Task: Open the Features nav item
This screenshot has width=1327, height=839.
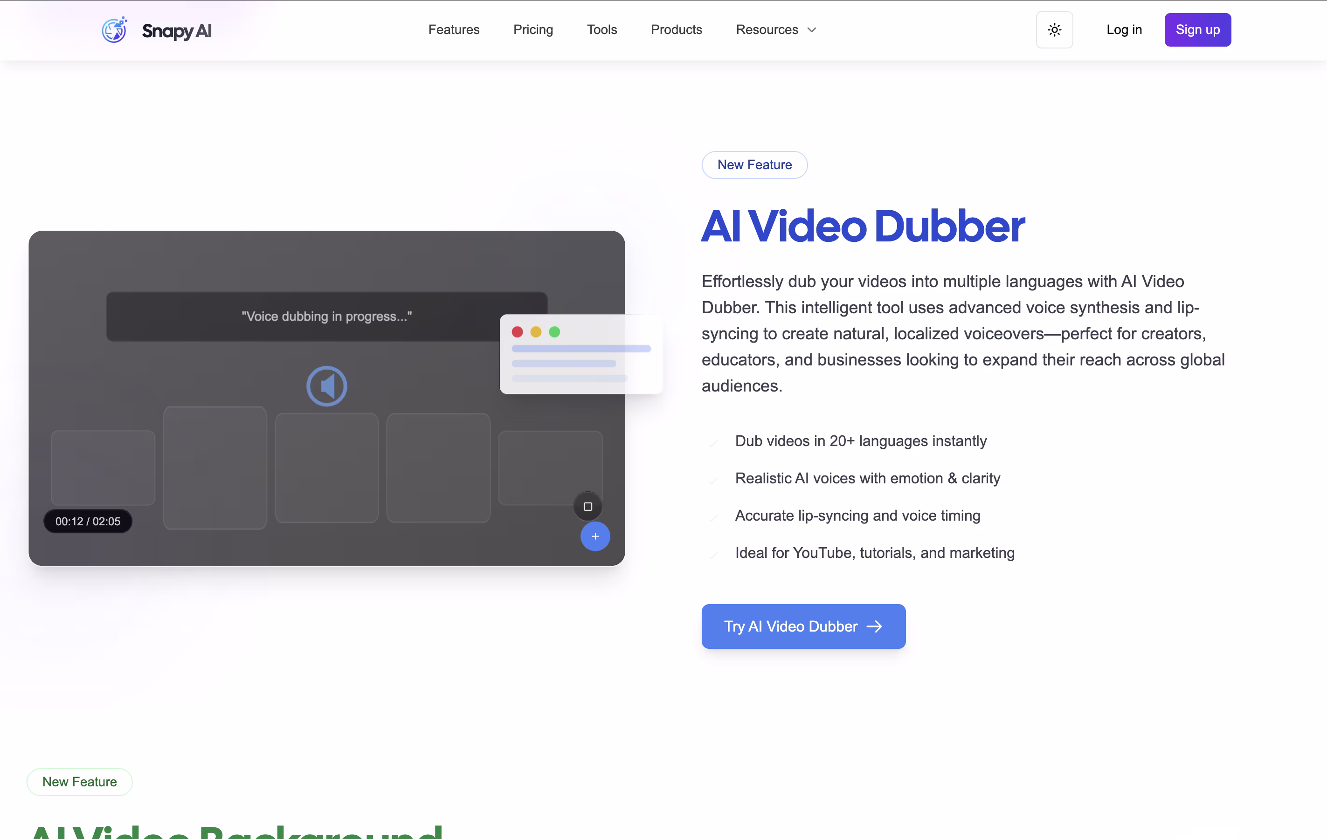Action: coord(454,30)
